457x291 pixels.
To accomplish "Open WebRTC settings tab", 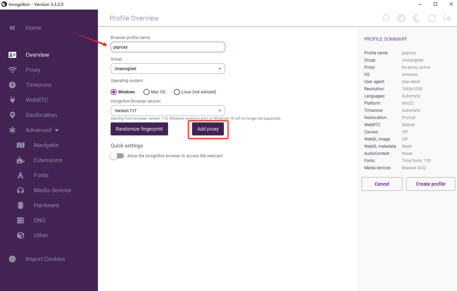I will (x=37, y=100).
